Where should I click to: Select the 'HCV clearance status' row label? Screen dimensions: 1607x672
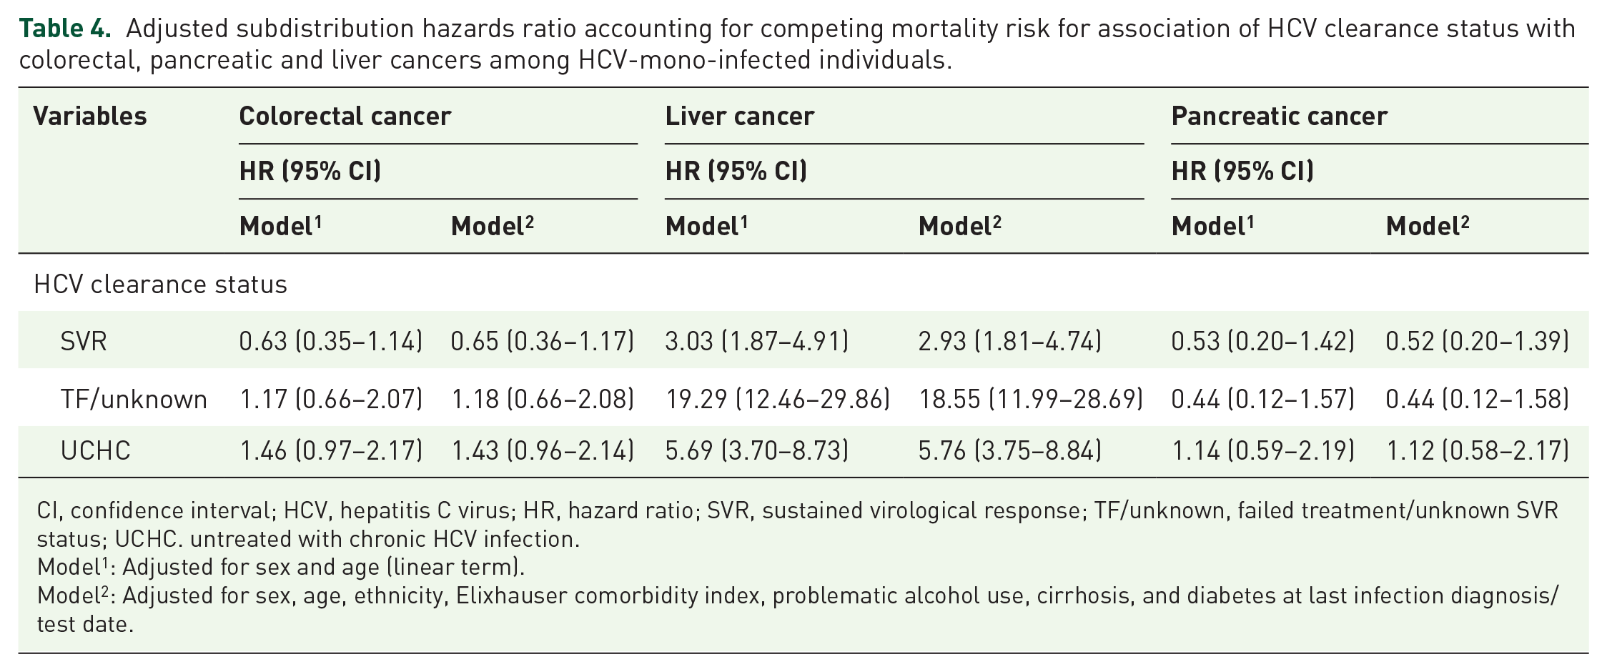point(160,285)
